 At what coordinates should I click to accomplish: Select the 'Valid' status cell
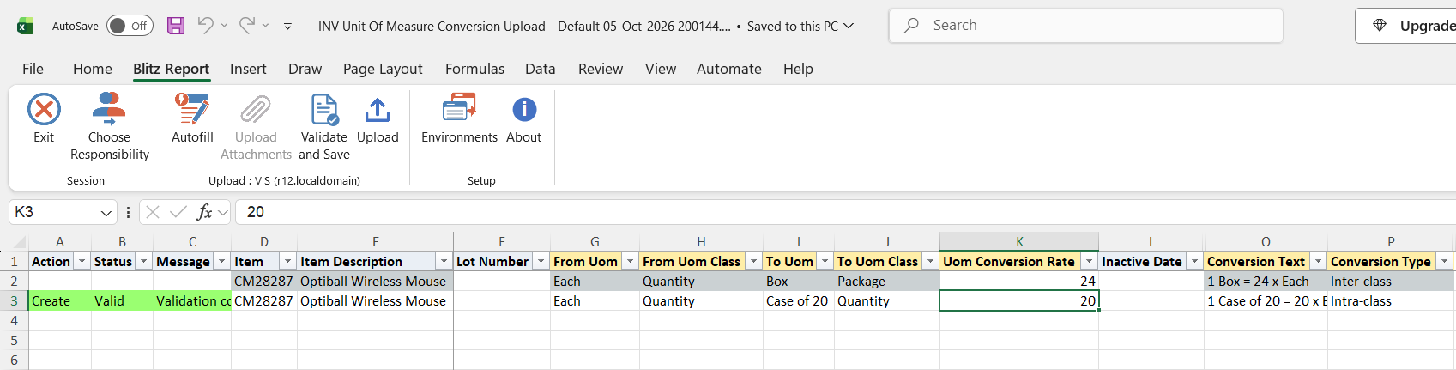pyautogui.click(x=122, y=300)
